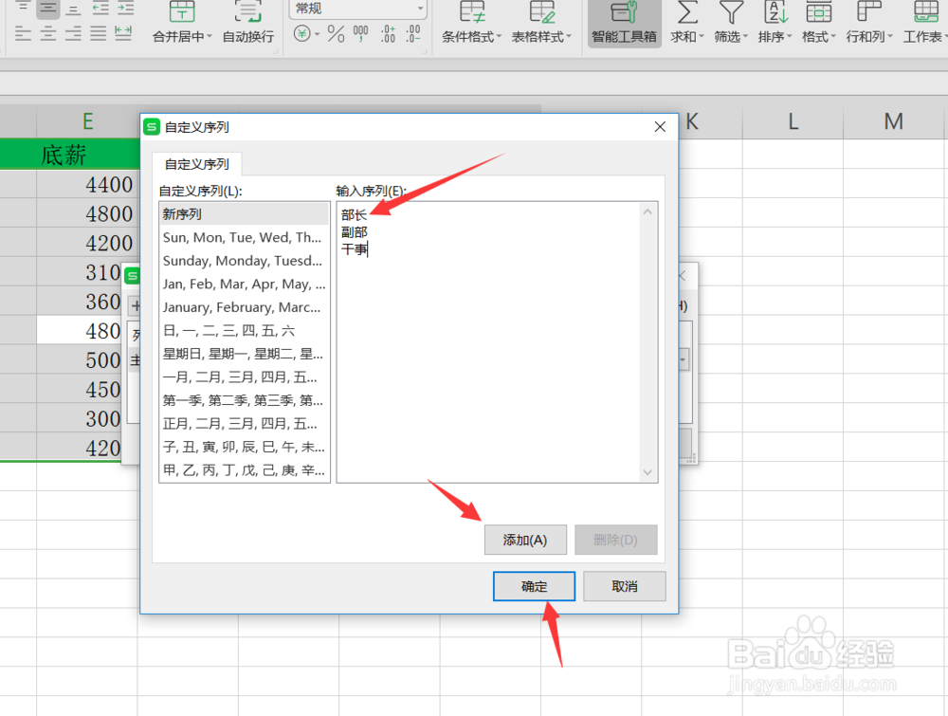Apply the percent style icon
The height and width of the screenshot is (716, 948).
click(x=336, y=34)
